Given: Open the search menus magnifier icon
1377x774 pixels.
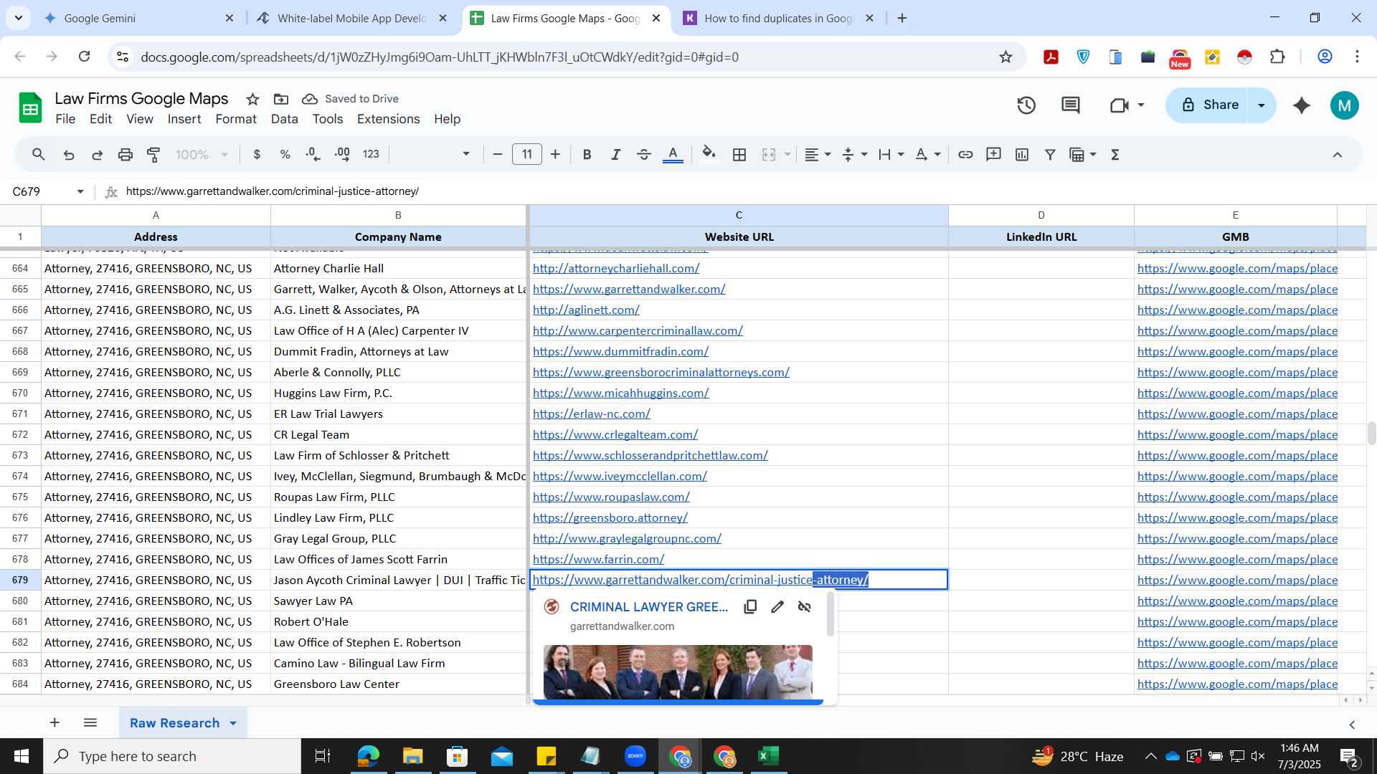Looking at the screenshot, I should [39, 155].
